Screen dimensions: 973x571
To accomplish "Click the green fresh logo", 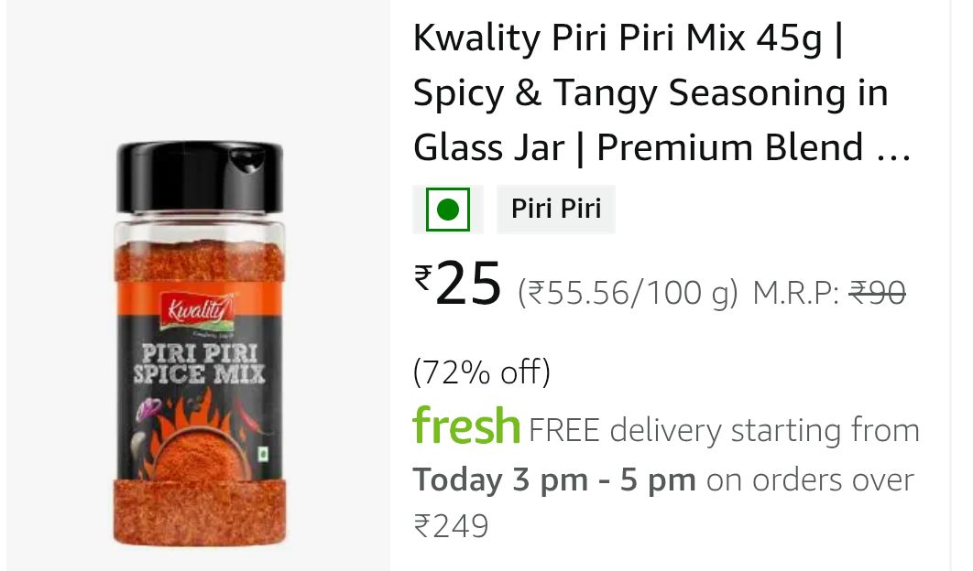I will click(x=466, y=426).
